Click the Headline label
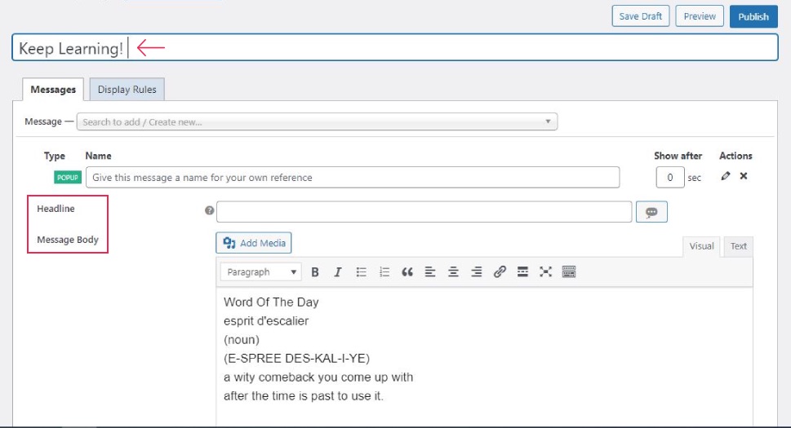 [x=56, y=209]
